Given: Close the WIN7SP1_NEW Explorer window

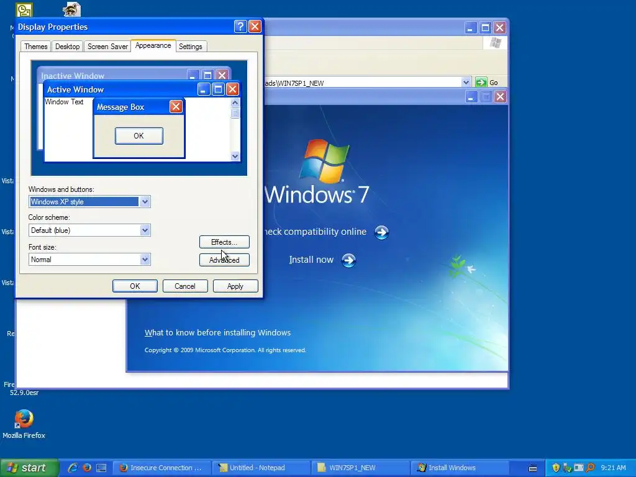Looking at the screenshot, I should point(500,27).
